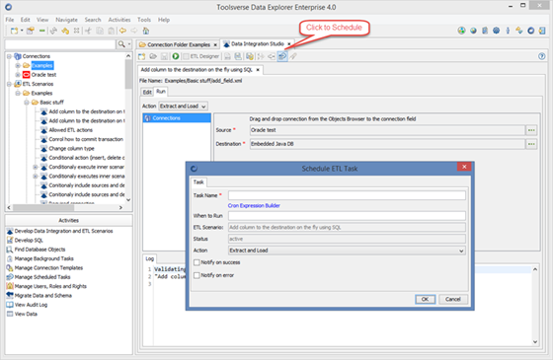Open the Activities menu
Viewport: 553px width, 360px height.
coord(119,20)
